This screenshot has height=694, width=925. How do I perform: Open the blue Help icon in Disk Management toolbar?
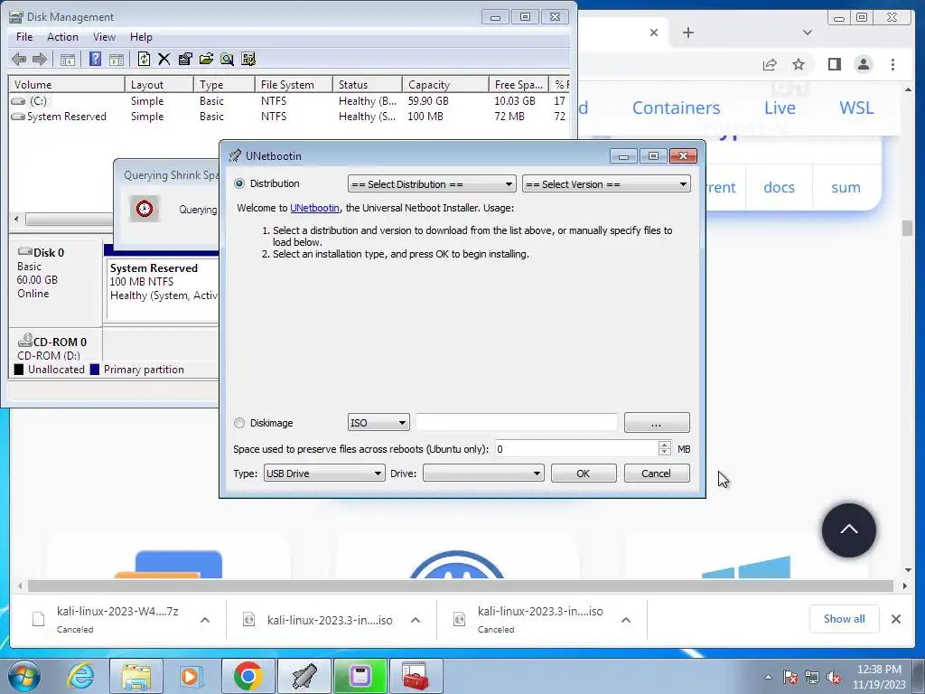pyautogui.click(x=95, y=59)
